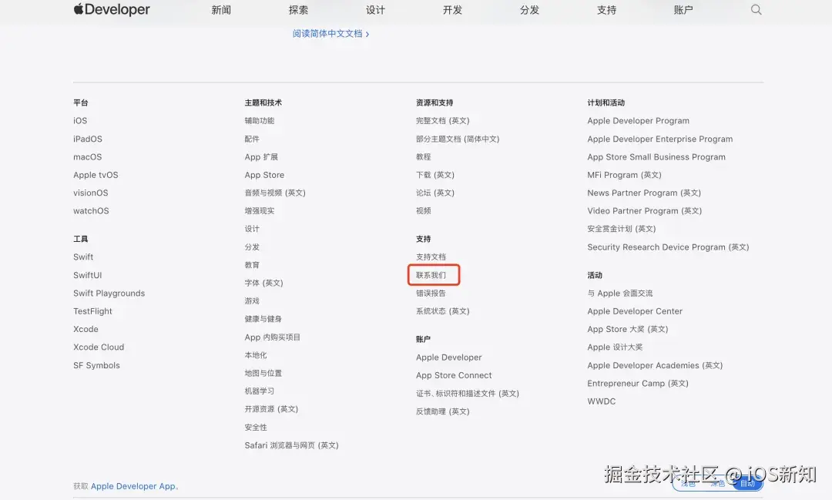The width and height of the screenshot is (832, 500).
Task: Open the 教程 resources link
Action: (x=424, y=156)
